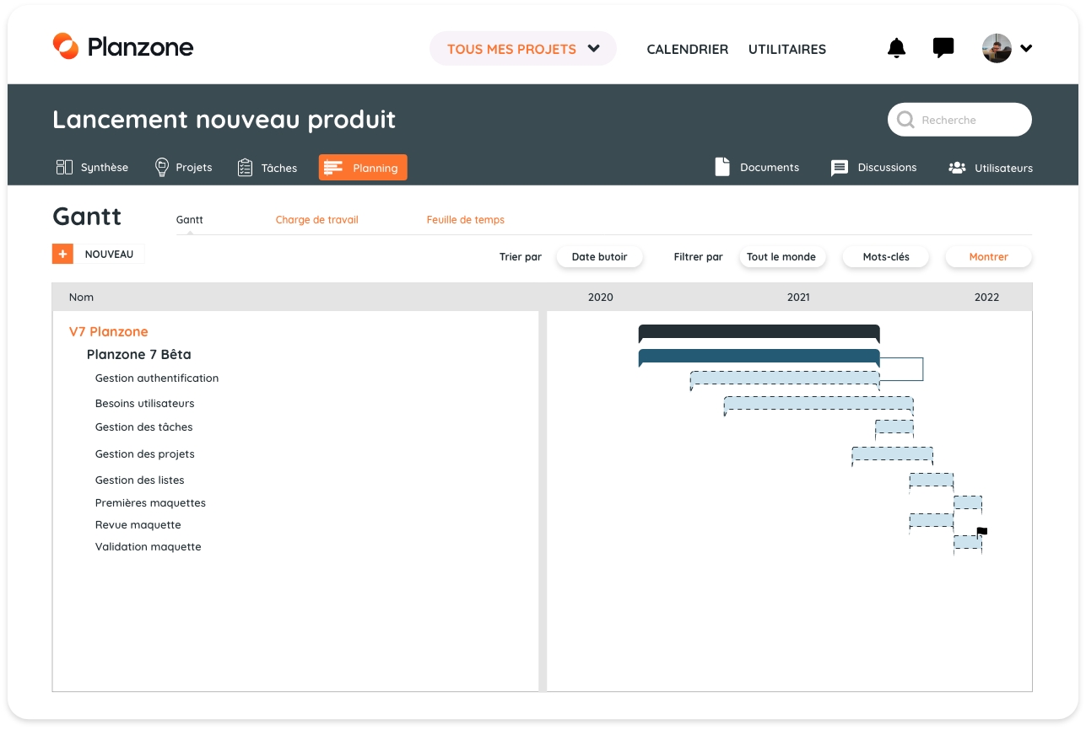Switch to Charge de travail
The height and width of the screenshot is (730, 1086).
click(317, 220)
